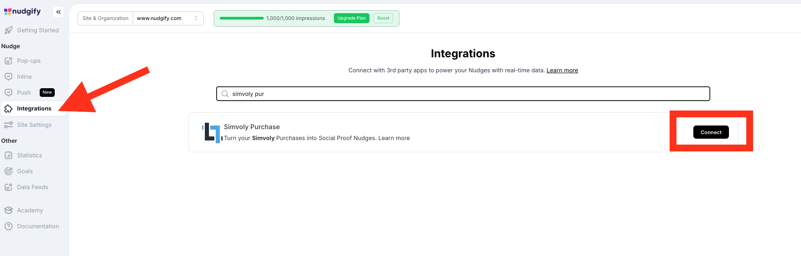Viewport: 801px width, 256px height.
Task: Click the Site & Organization label
Action: [x=105, y=18]
